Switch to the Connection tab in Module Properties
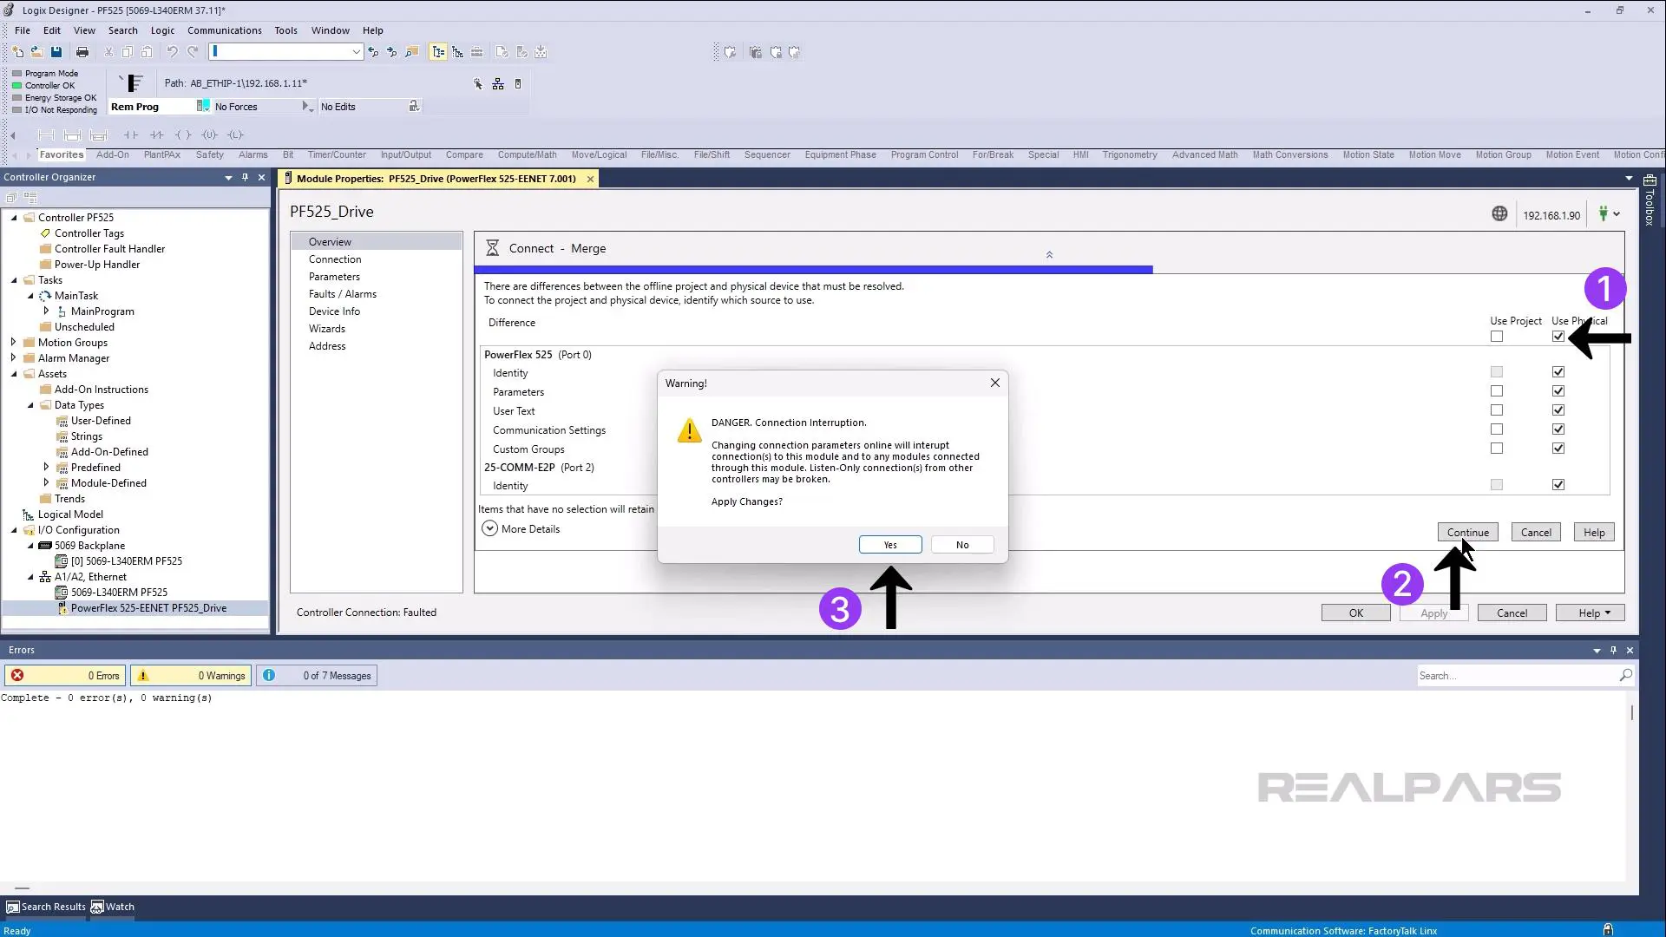Screen dimensions: 1666x937 [x=335, y=259]
